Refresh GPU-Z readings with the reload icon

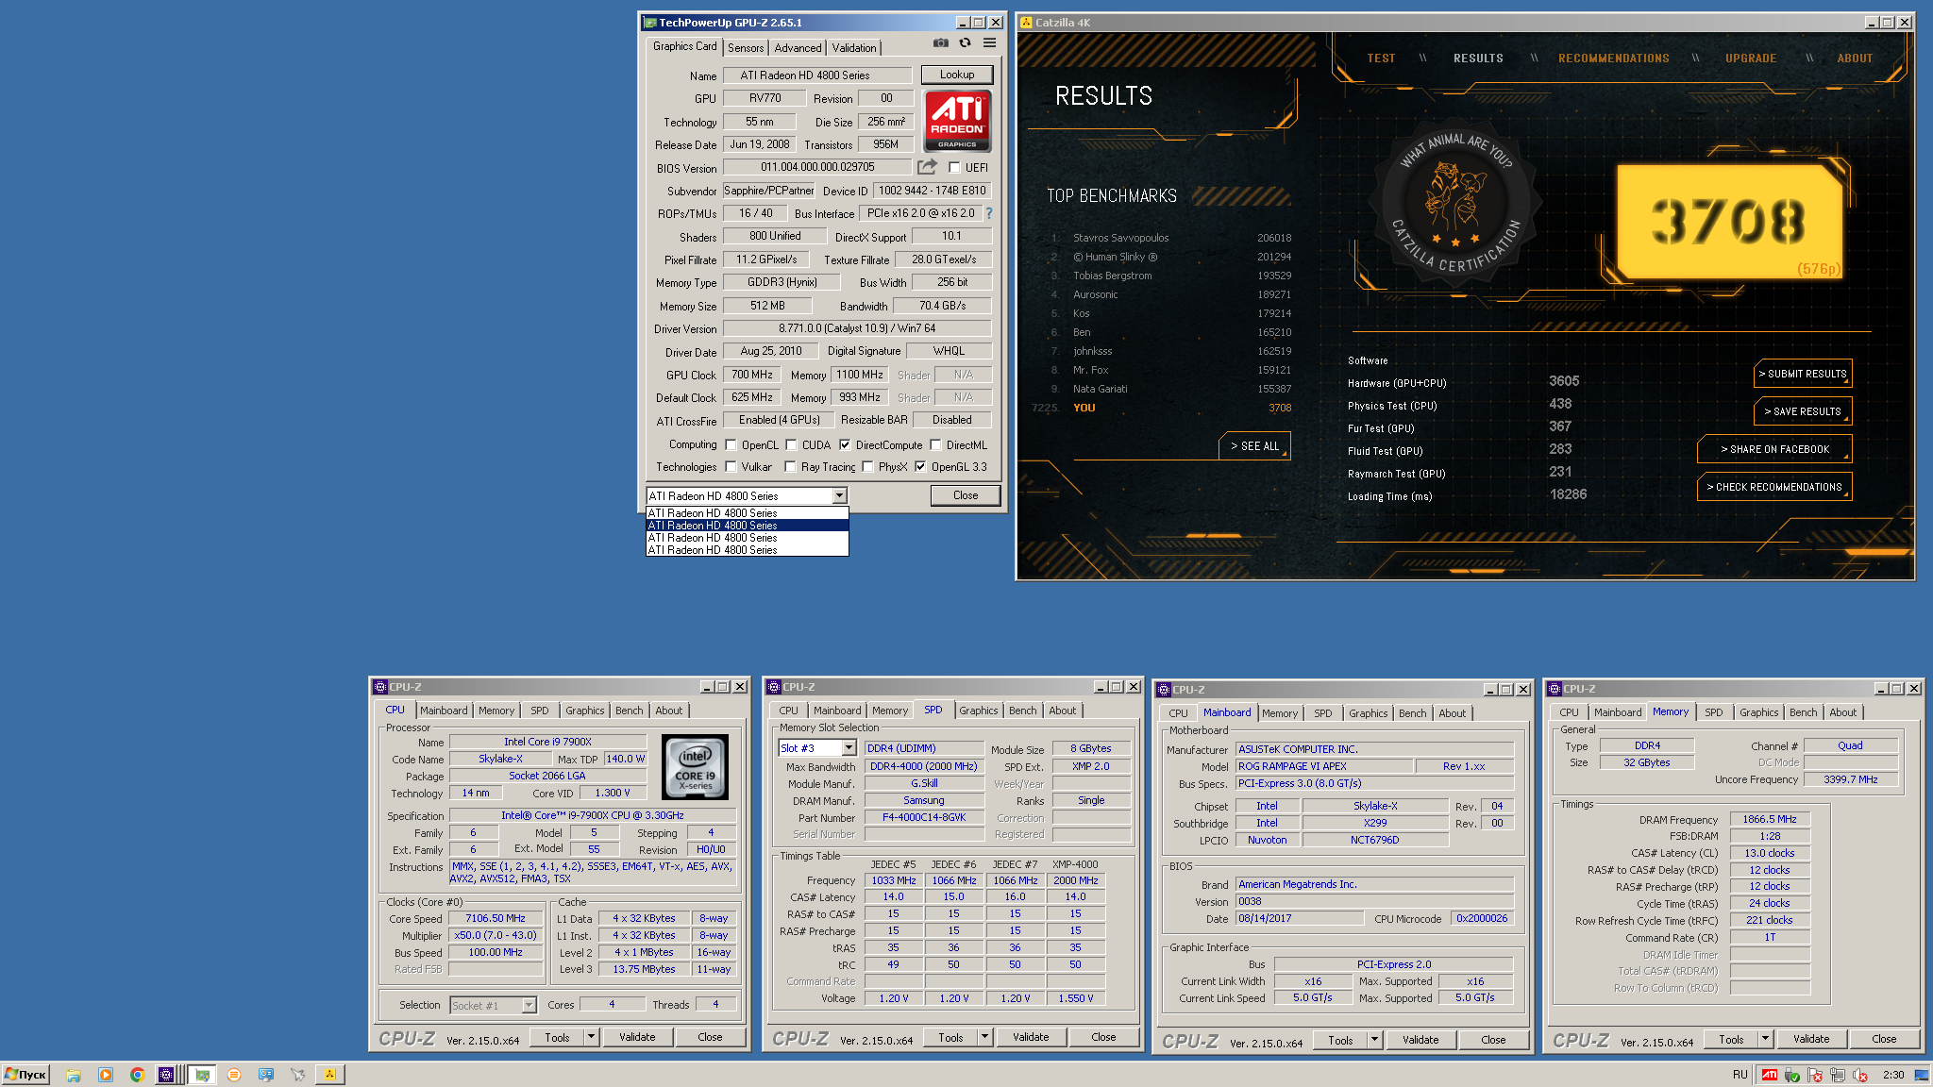tap(965, 43)
